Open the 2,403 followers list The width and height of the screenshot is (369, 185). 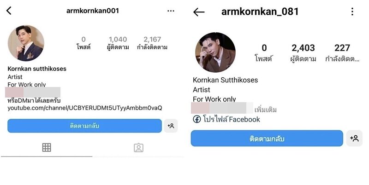303,53
